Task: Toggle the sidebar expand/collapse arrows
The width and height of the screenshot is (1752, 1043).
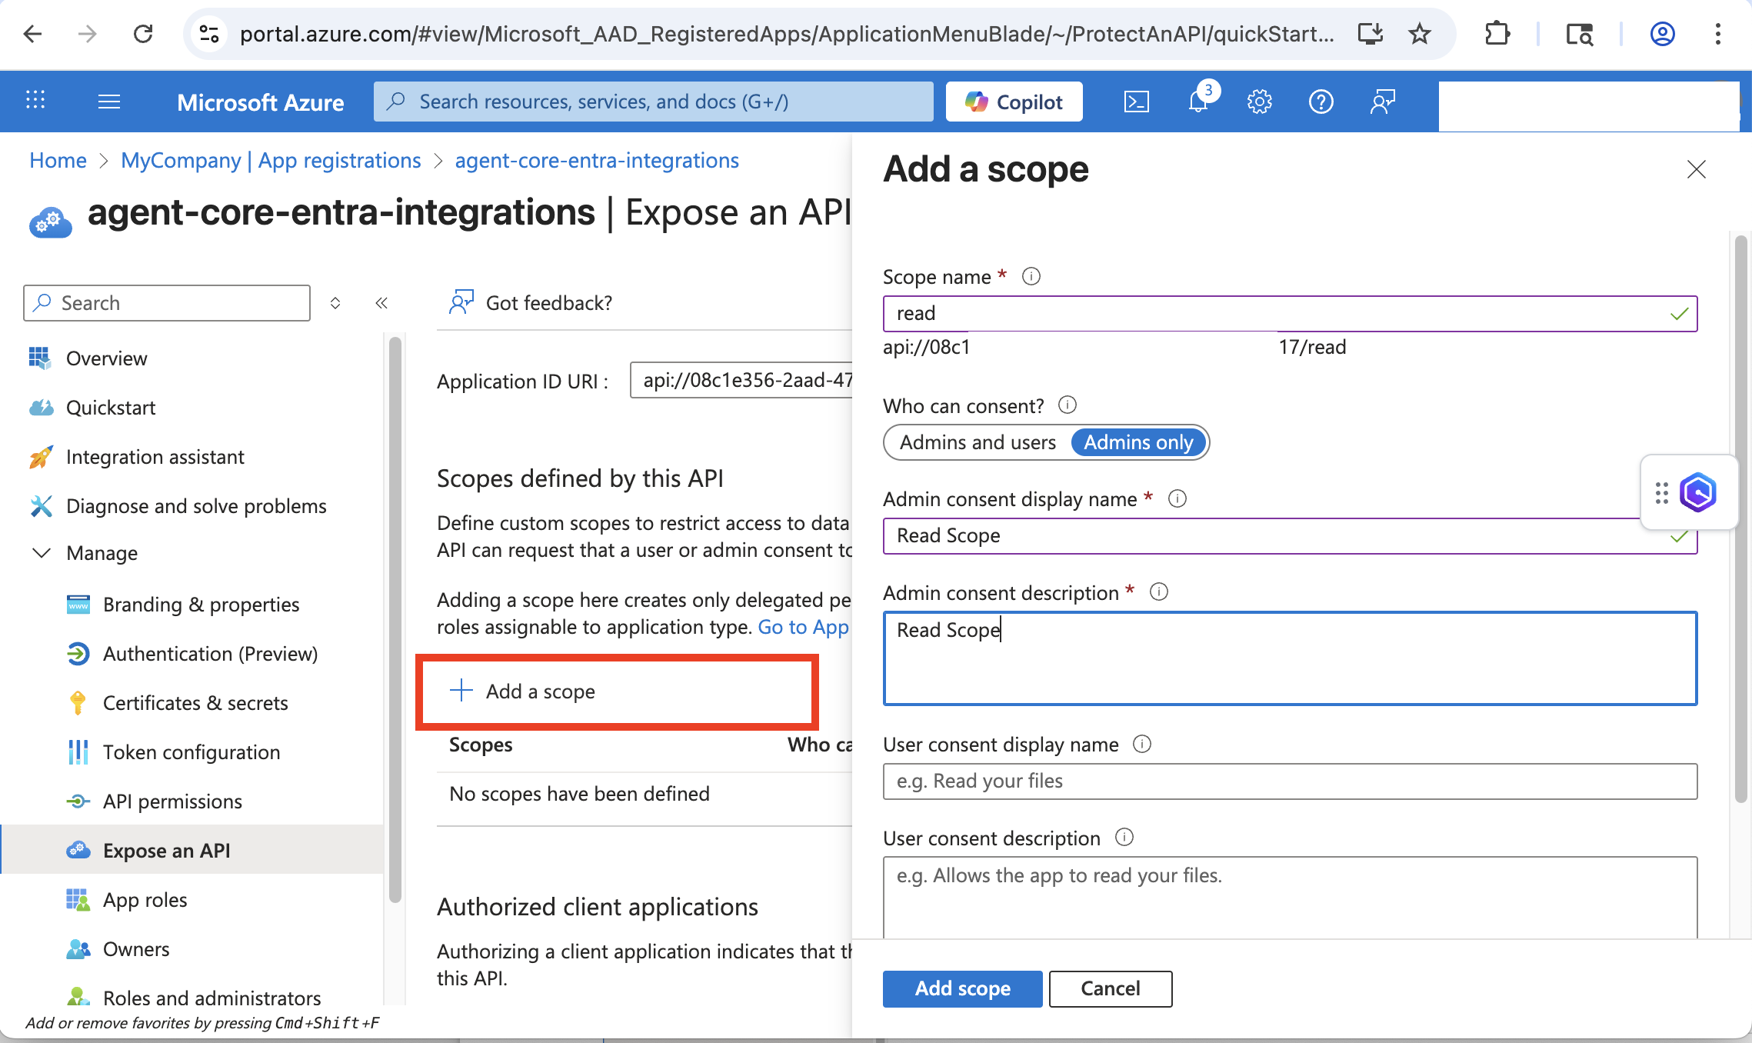Action: point(335,303)
